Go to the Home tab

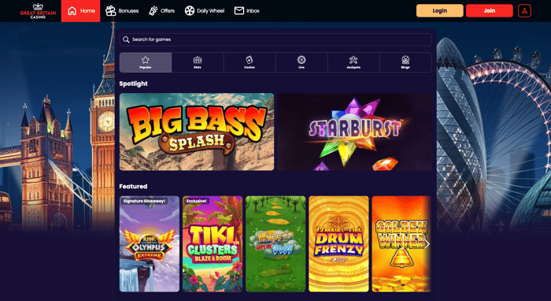(x=81, y=11)
